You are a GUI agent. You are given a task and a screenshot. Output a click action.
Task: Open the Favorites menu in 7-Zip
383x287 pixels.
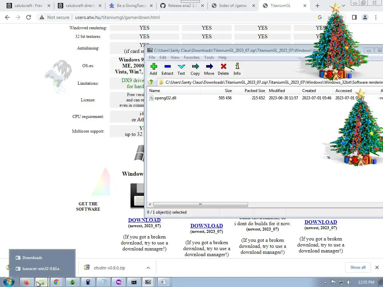coord(191,57)
